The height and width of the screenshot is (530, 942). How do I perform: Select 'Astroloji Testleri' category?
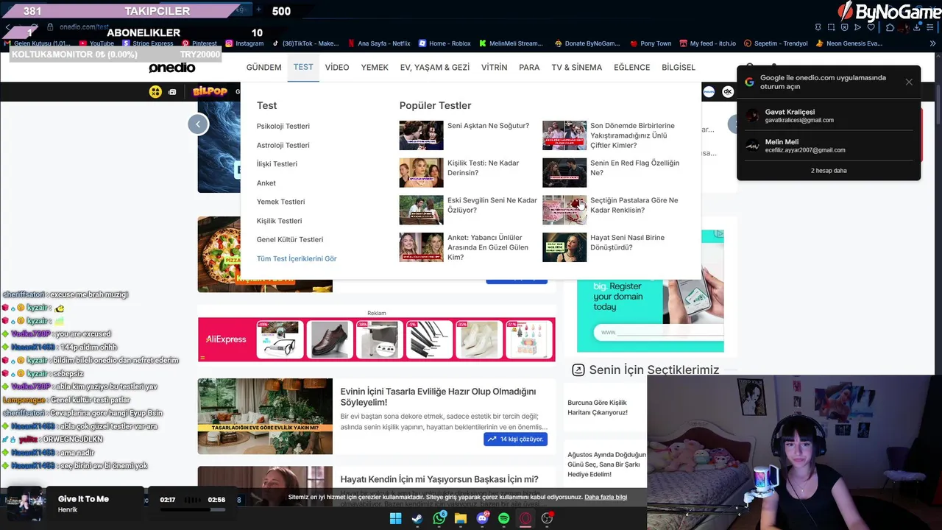[x=283, y=145]
